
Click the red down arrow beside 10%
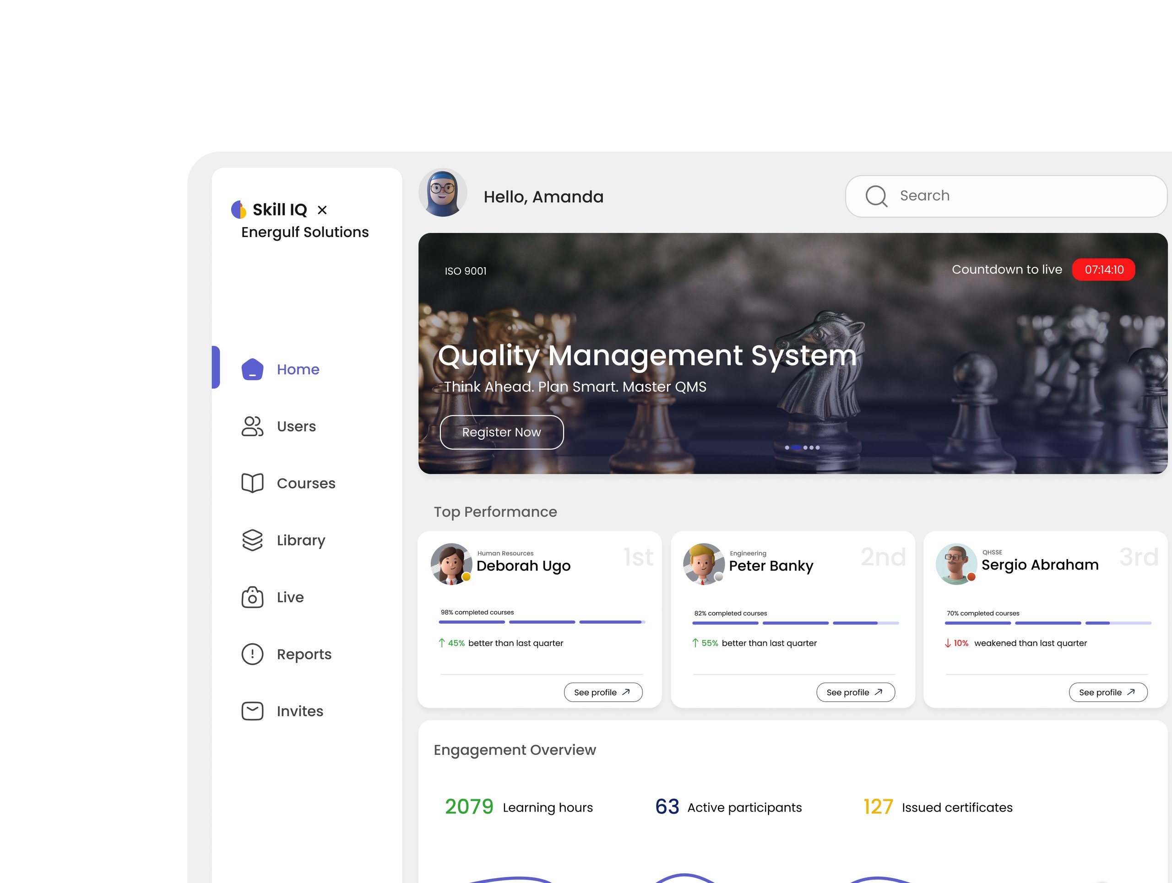[948, 643]
